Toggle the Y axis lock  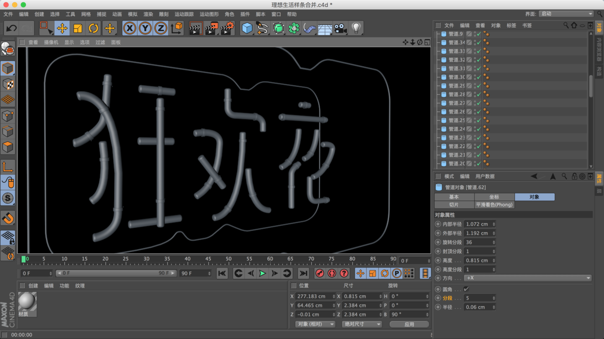pyautogui.click(x=145, y=28)
